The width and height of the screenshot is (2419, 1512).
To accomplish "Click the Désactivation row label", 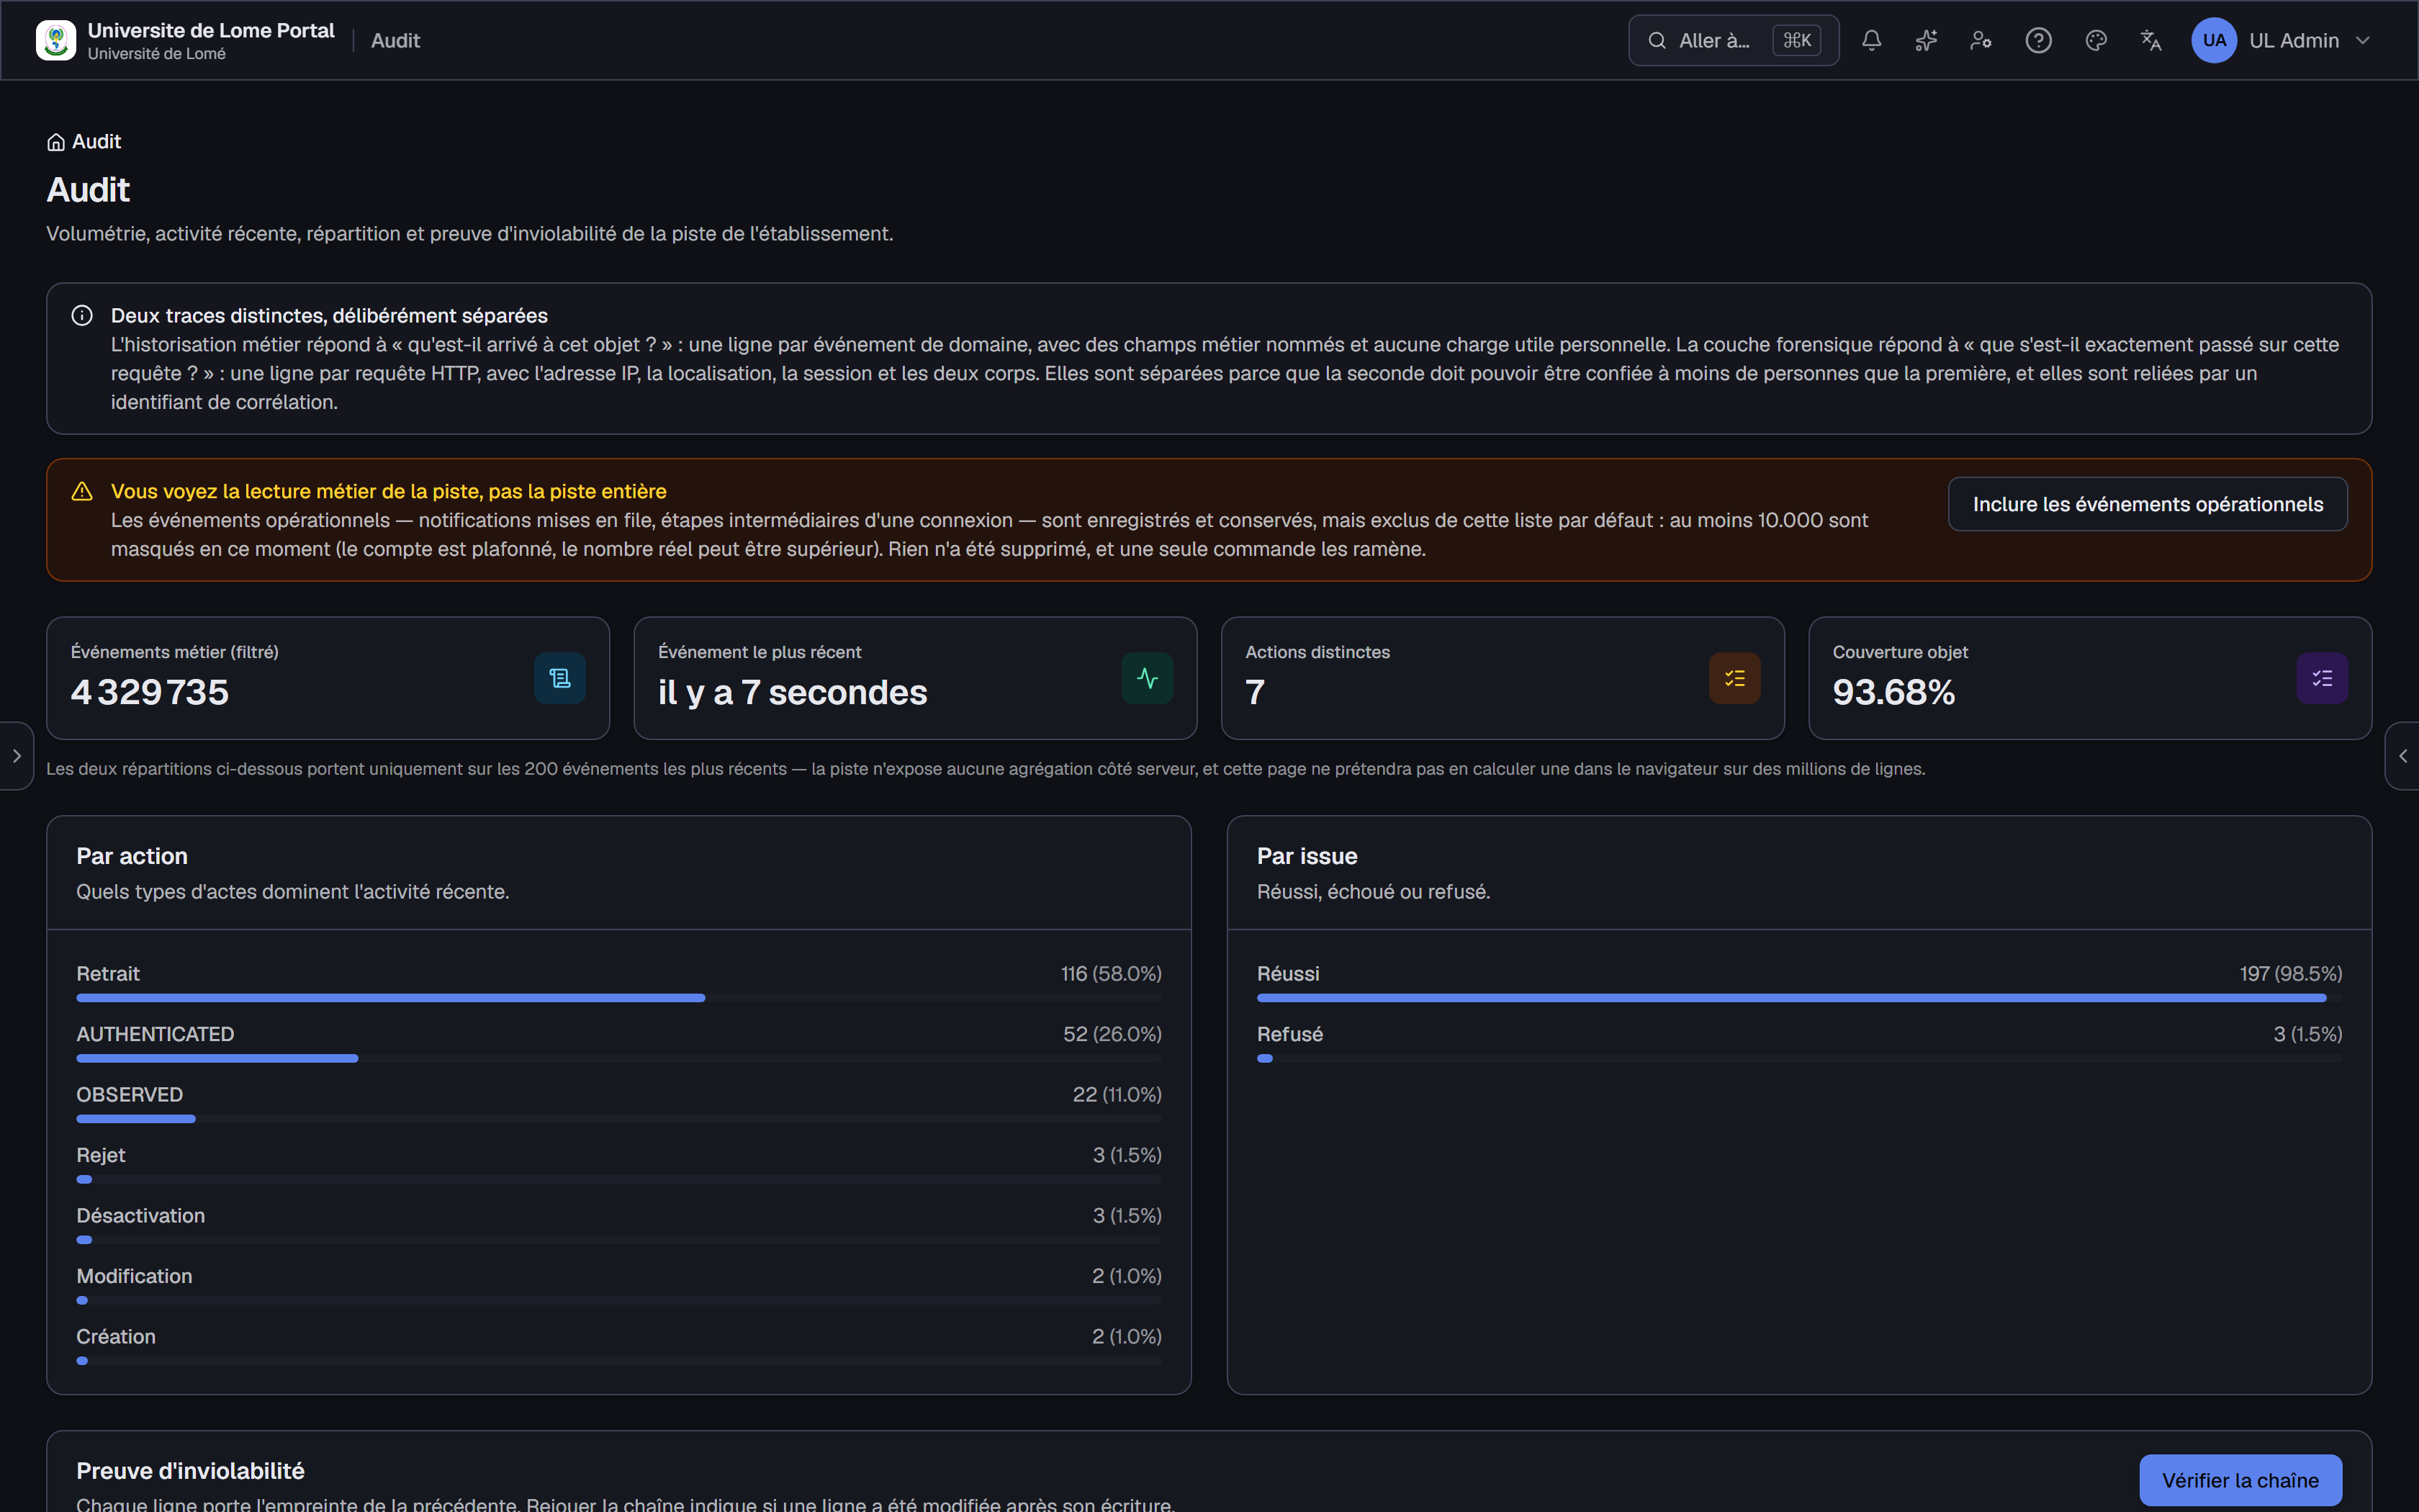I will 141,1216.
